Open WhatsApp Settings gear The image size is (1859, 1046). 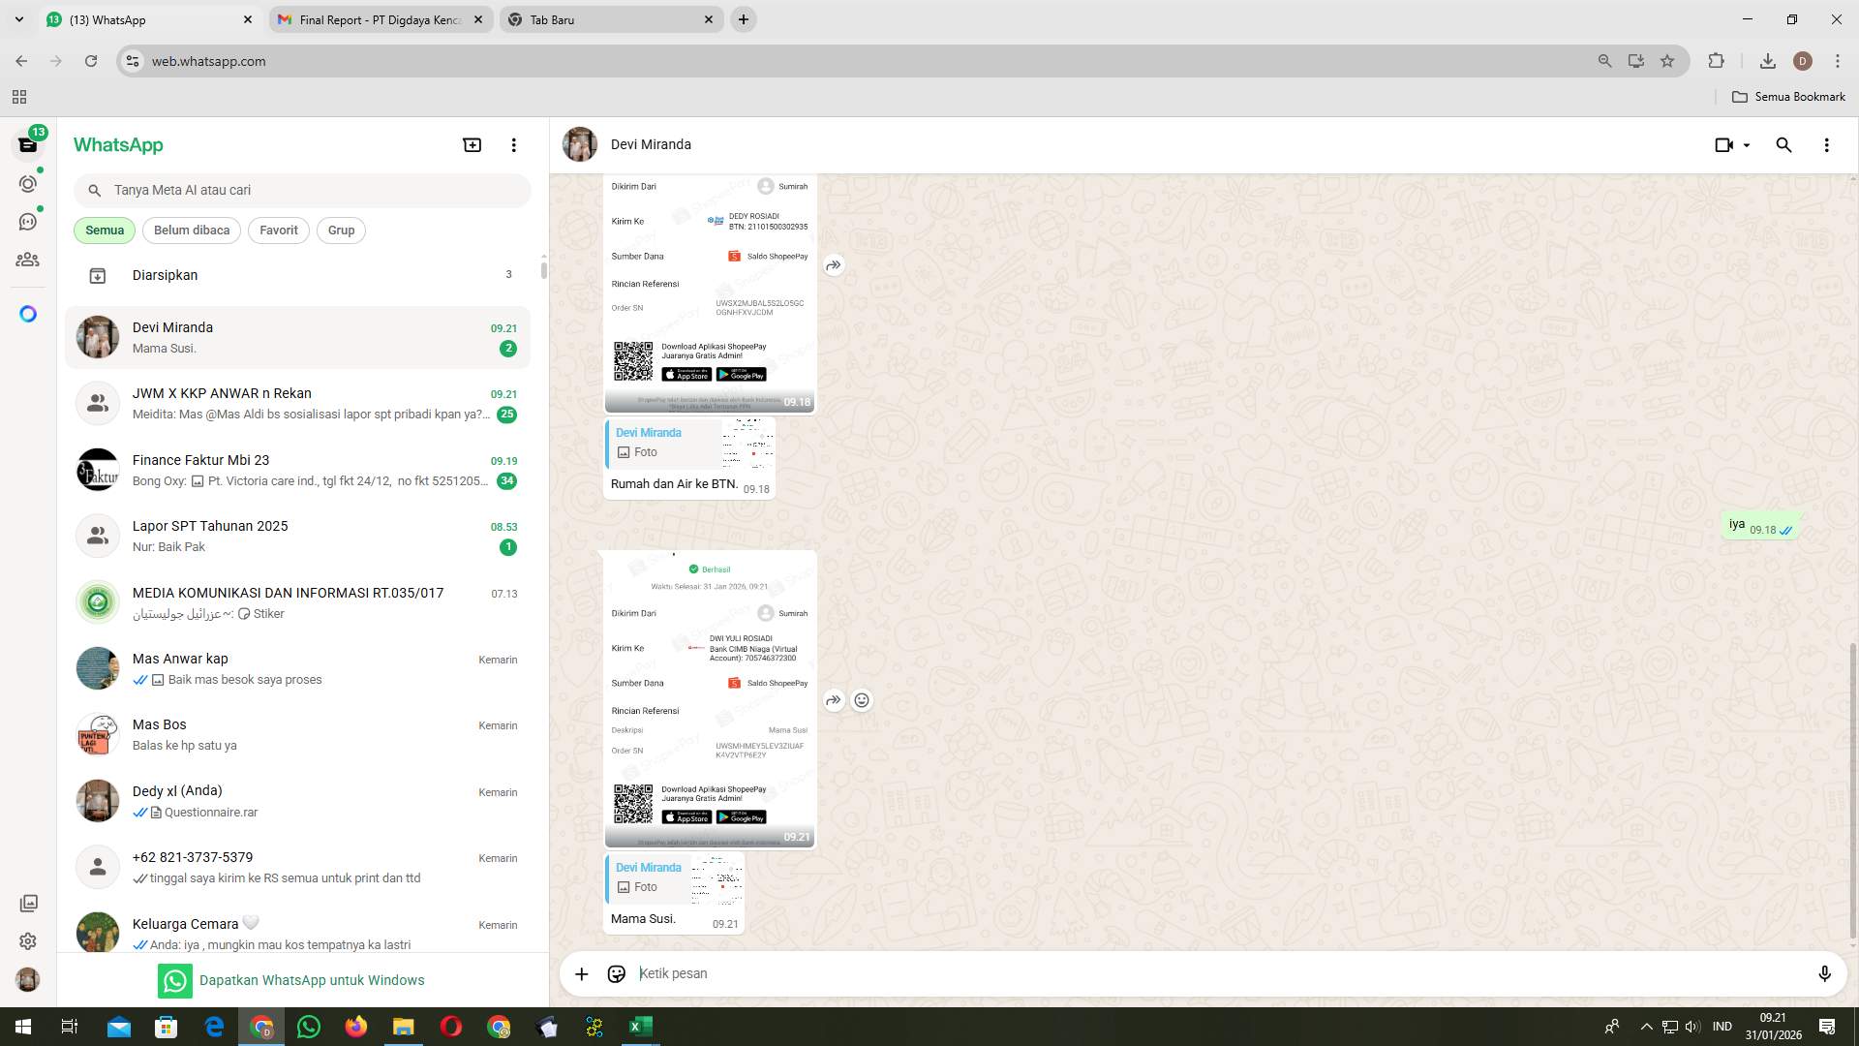pos(28,940)
